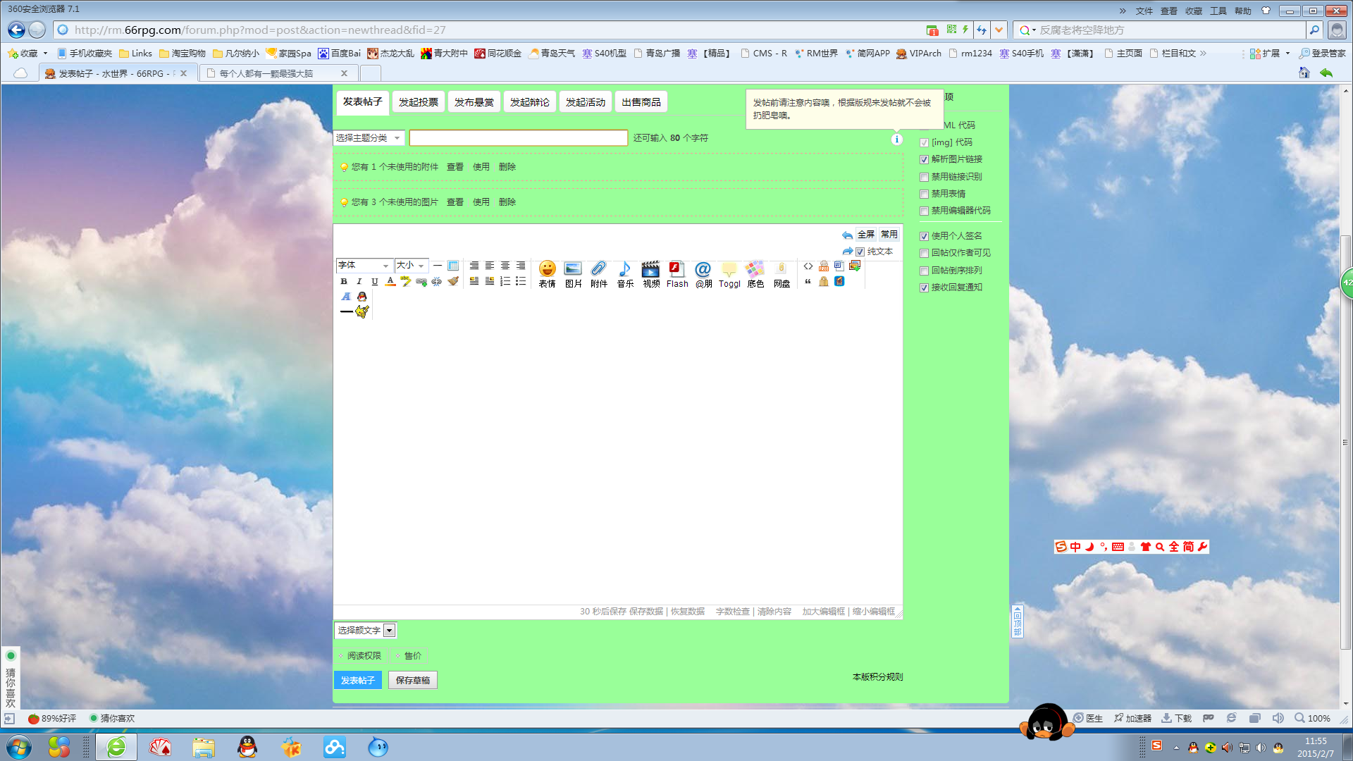Switch to the 出售商品 tab

641,102
